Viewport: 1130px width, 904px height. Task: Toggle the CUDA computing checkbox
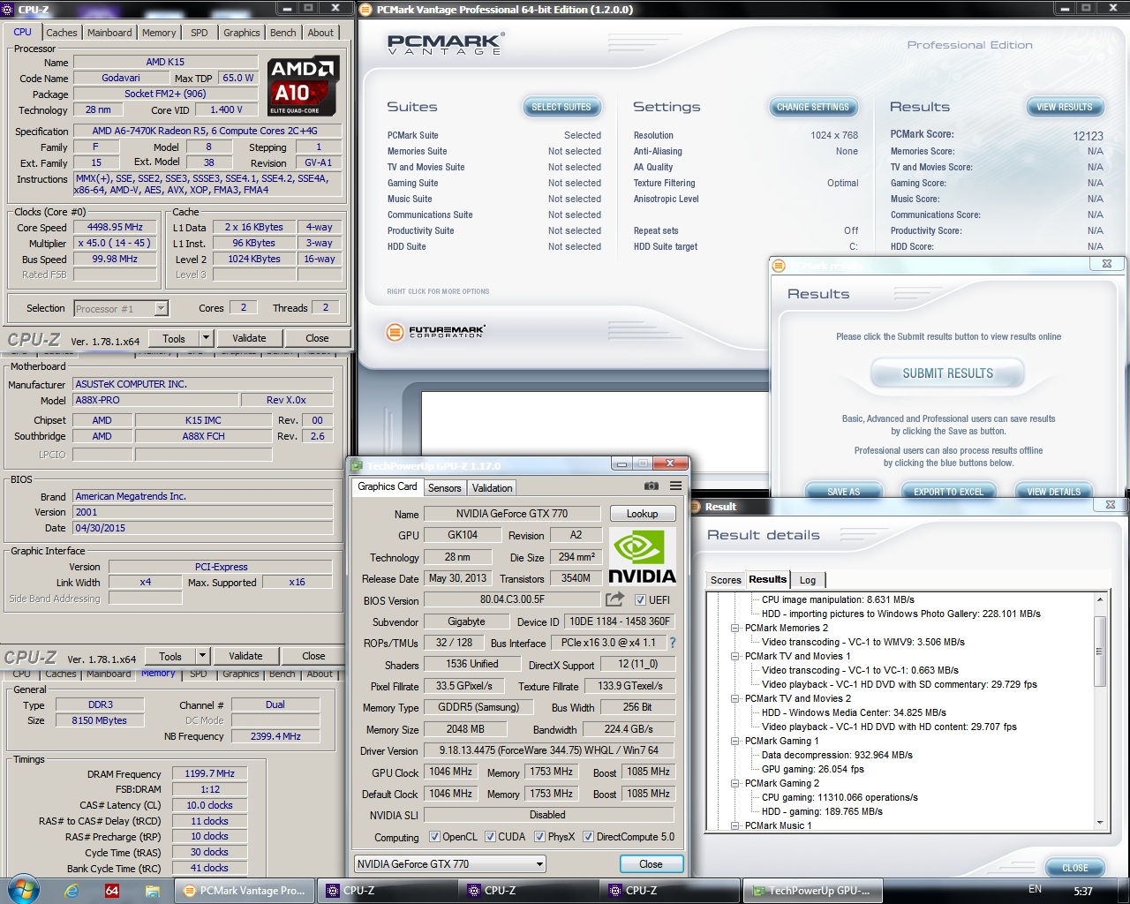coord(490,837)
